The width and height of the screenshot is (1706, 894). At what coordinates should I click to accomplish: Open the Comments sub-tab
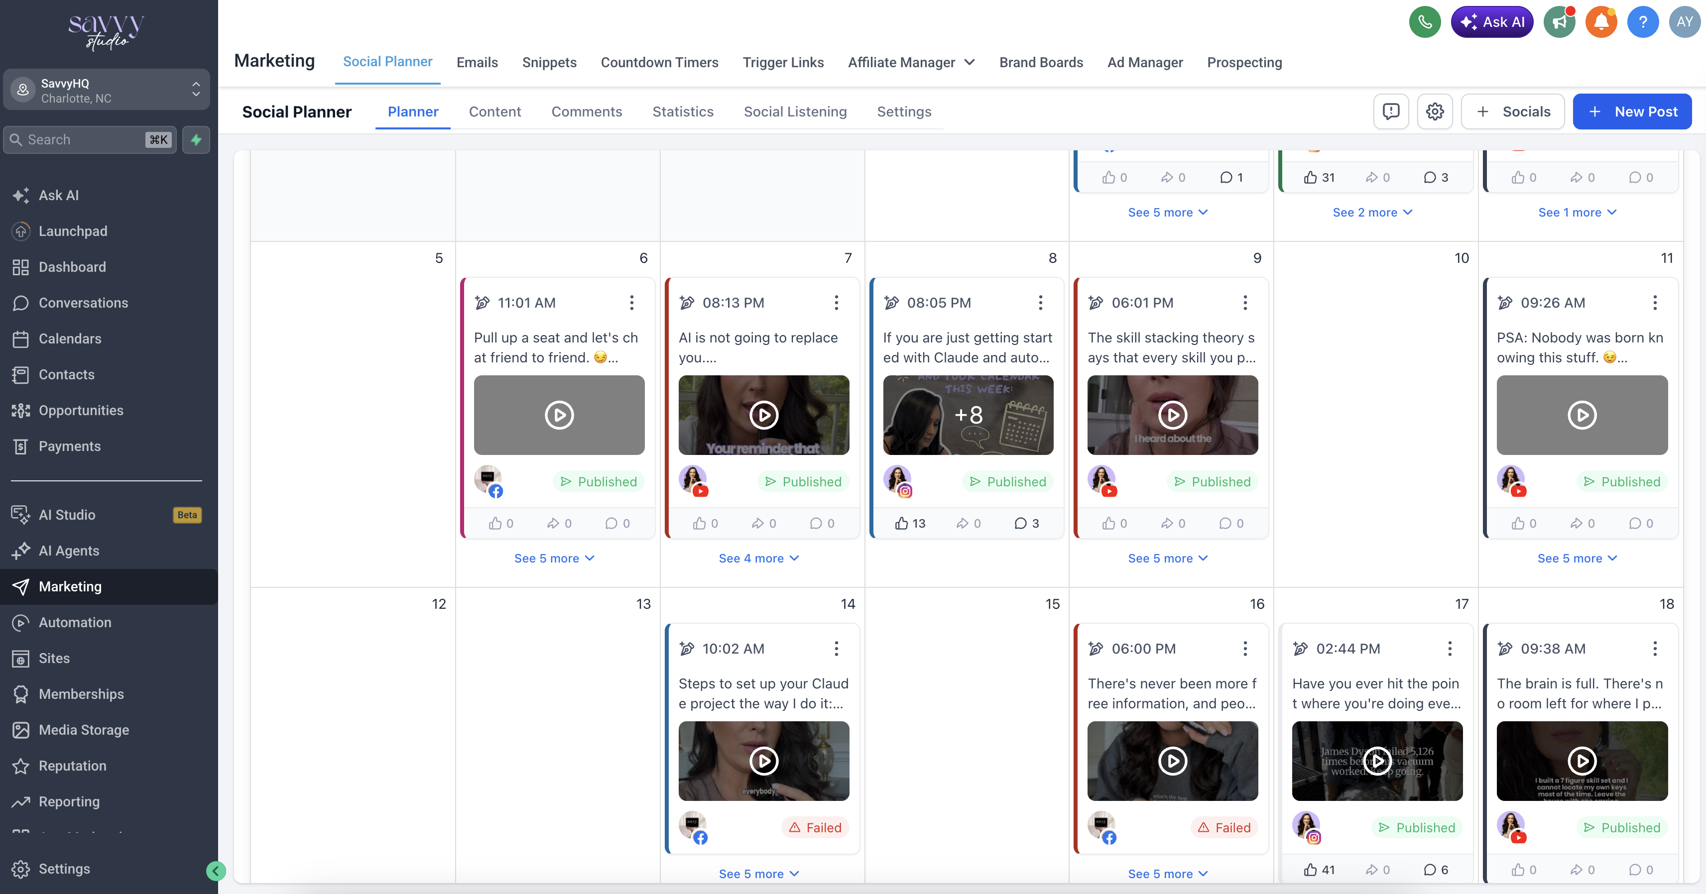(587, 112)
